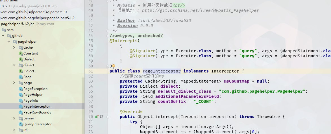This screenshot has width=331, height=134.
Task: Click the Interceptor interface name on line 61
Action: click(225, 71)
